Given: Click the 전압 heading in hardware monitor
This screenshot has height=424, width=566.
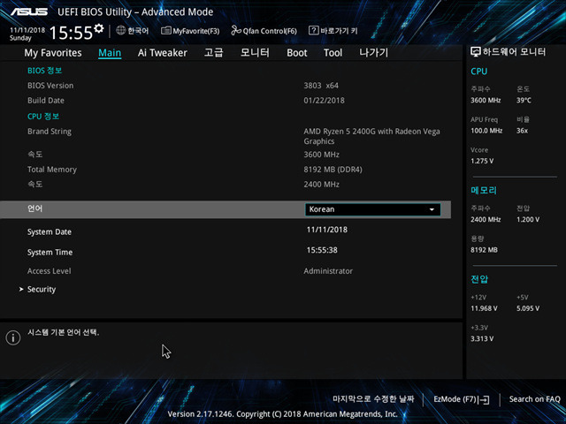Looking at the screenshot, I should tap(479, 279).
